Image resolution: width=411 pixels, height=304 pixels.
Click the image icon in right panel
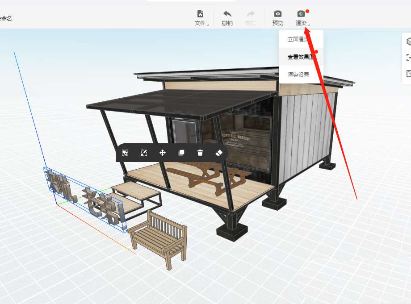408,74
